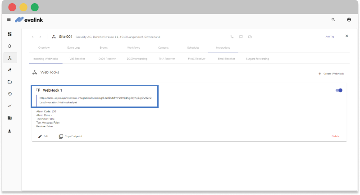Click the Create WebHook button
Viewport: 360px width, 195px height.
tap(331, 74)
